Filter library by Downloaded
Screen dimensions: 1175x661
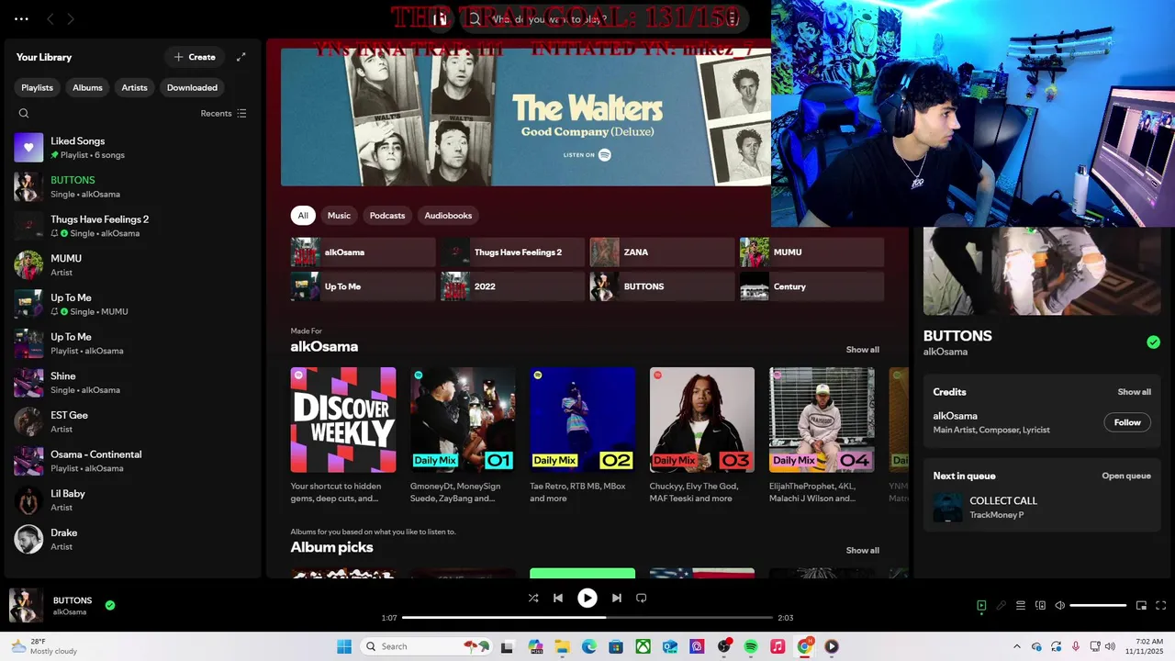[x=192, y=87]
